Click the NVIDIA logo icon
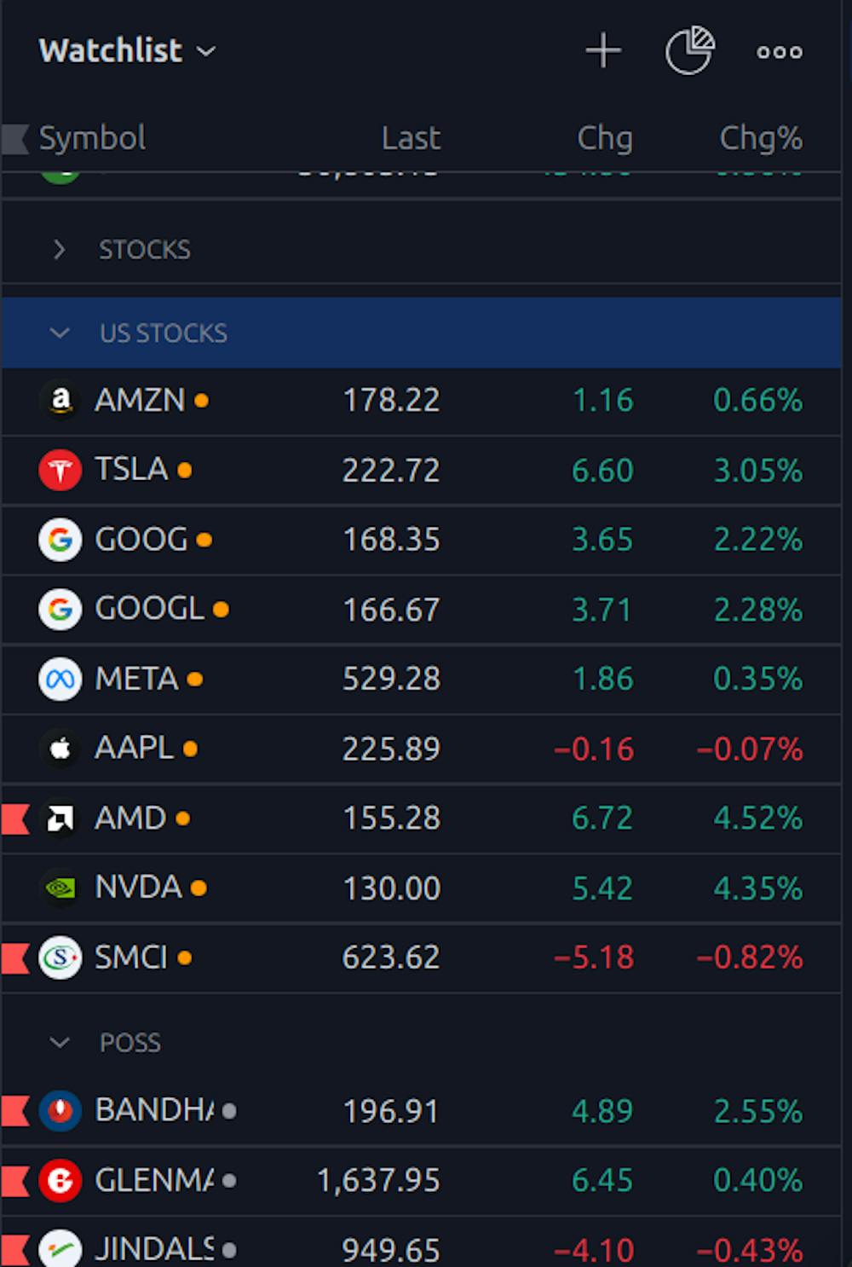The width and height of the screenshot is (852, 1267). (x=60, y=887)
